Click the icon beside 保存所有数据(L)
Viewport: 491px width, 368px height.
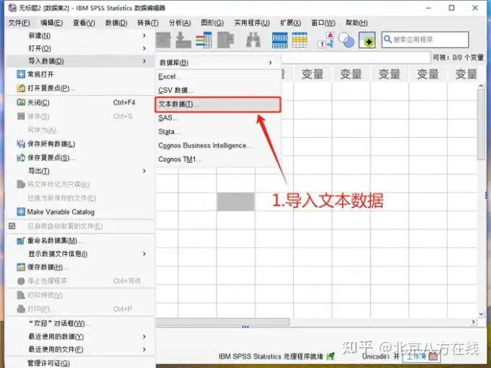pyautogui.click(x=21, y=144)
